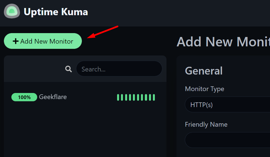Click the "Uptime Kuma" title text
The image size is (270, 157).
tap(56, 12)
